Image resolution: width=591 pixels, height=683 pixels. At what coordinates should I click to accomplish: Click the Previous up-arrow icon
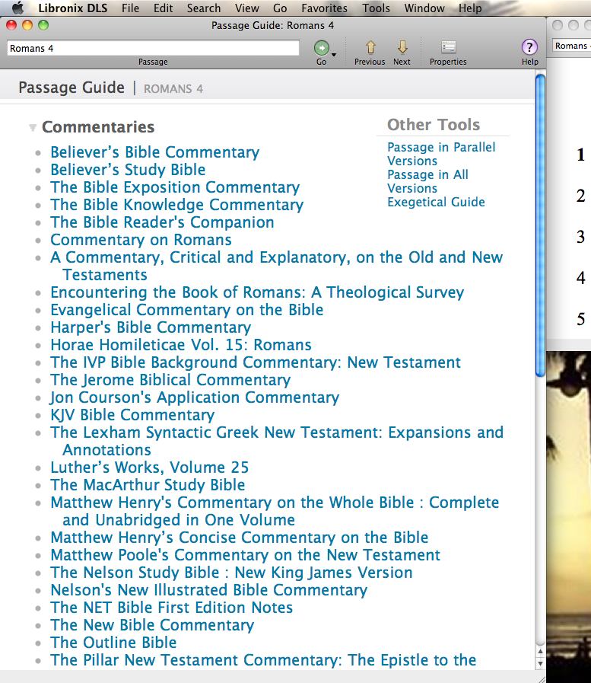pyautogui.click(x=370, y=47)
